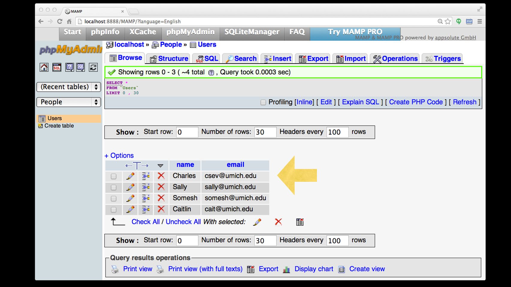The image size is (511, 287).
Task: Open phpMyAdmin documentation help icon
Action: pos(69,67)
